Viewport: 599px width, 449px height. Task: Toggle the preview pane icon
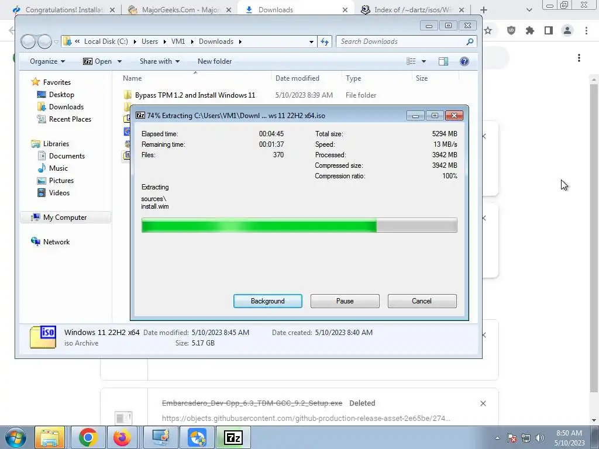[x=443, y=61]
